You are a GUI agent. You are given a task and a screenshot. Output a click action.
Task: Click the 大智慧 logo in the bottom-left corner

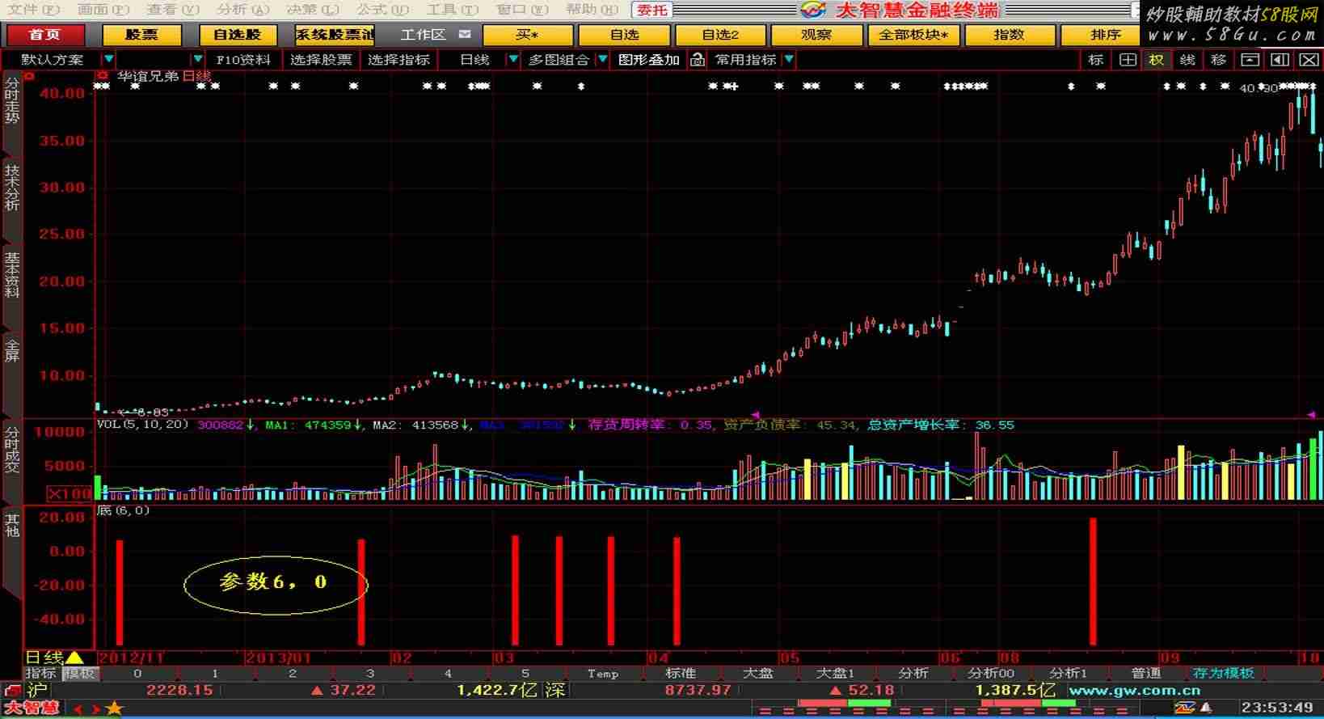pyautogui.click(x=32, y=708)
